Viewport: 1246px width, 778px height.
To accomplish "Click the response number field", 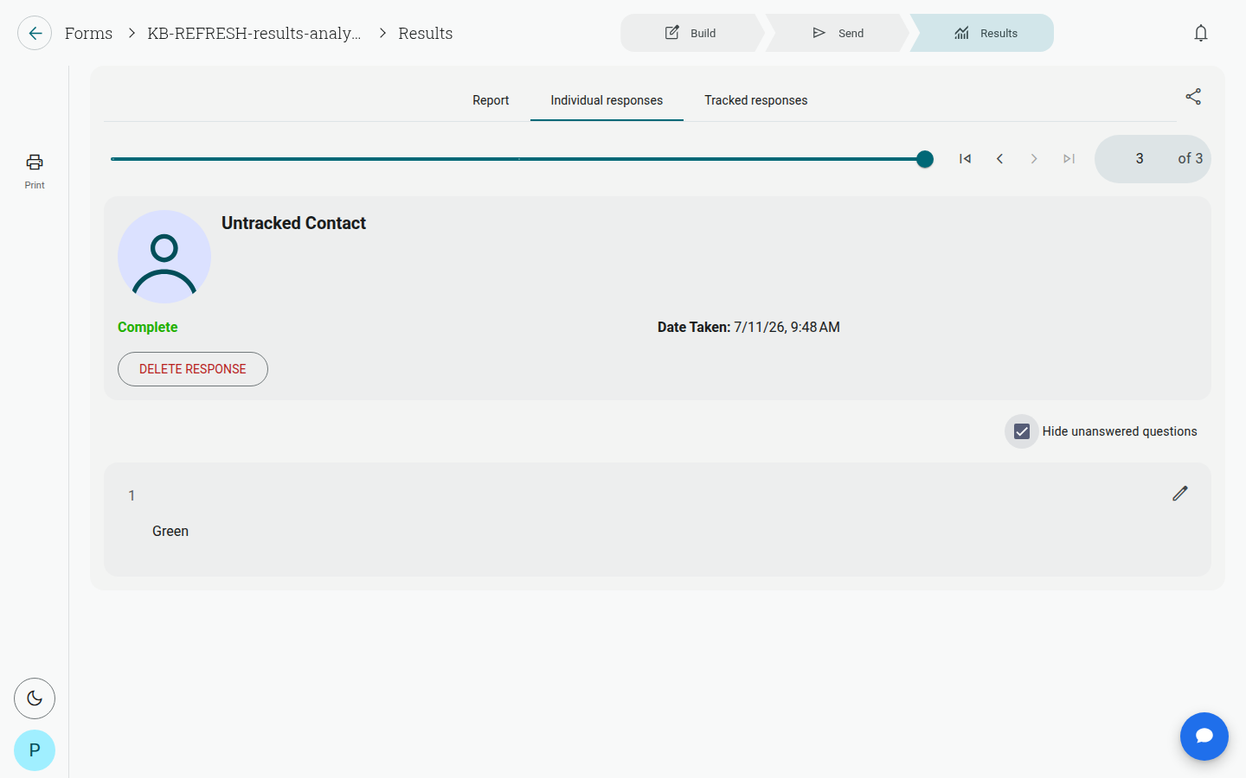I will 1140,159.
